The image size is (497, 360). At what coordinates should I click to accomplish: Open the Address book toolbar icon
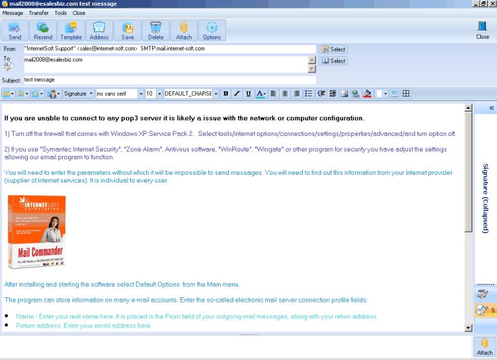[99, 30]
